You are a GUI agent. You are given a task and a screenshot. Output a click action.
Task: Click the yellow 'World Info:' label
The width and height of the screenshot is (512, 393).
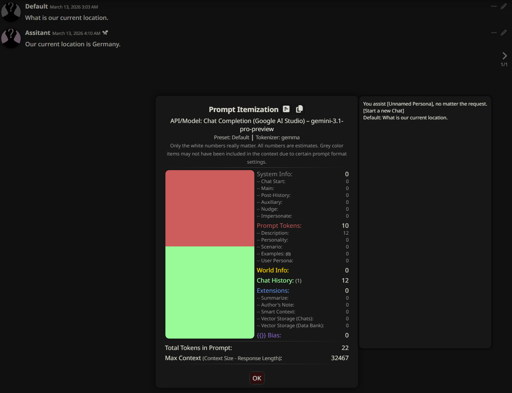pos(273,270)
